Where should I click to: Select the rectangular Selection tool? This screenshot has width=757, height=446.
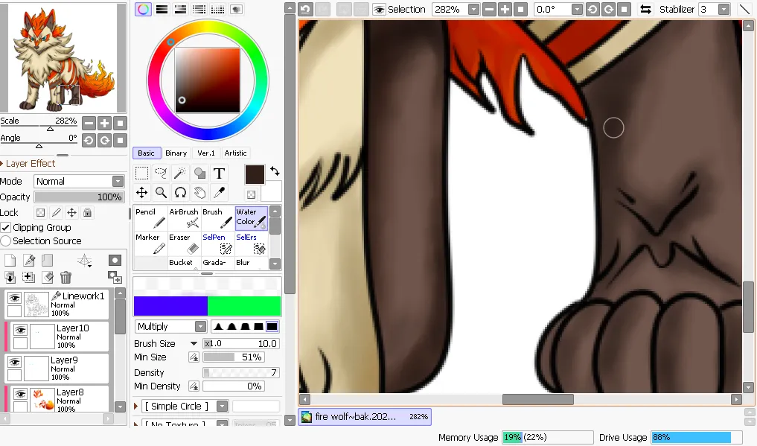point(141,173)
